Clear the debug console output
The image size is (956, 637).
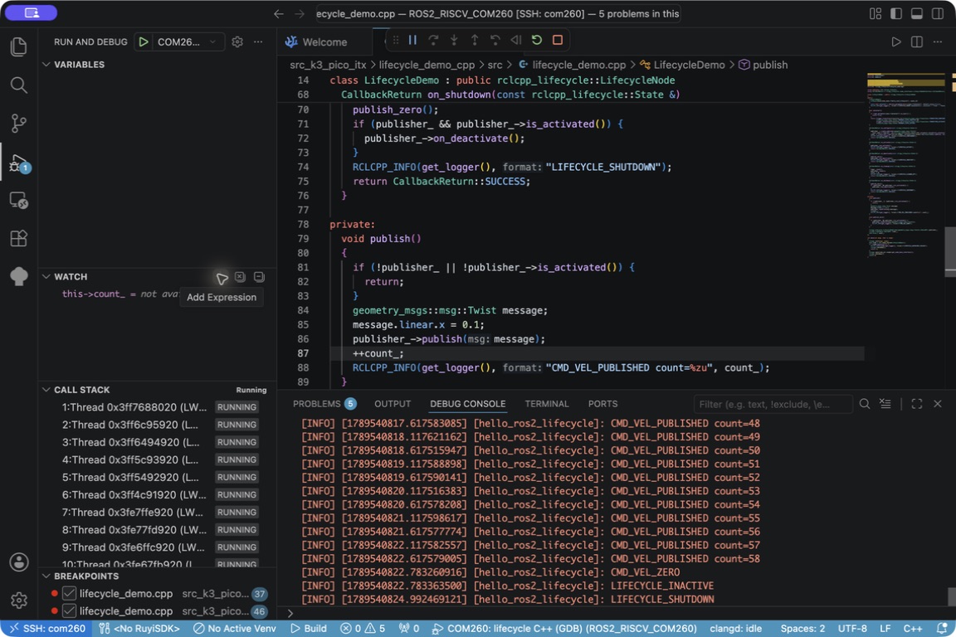(x=885, y=404)
